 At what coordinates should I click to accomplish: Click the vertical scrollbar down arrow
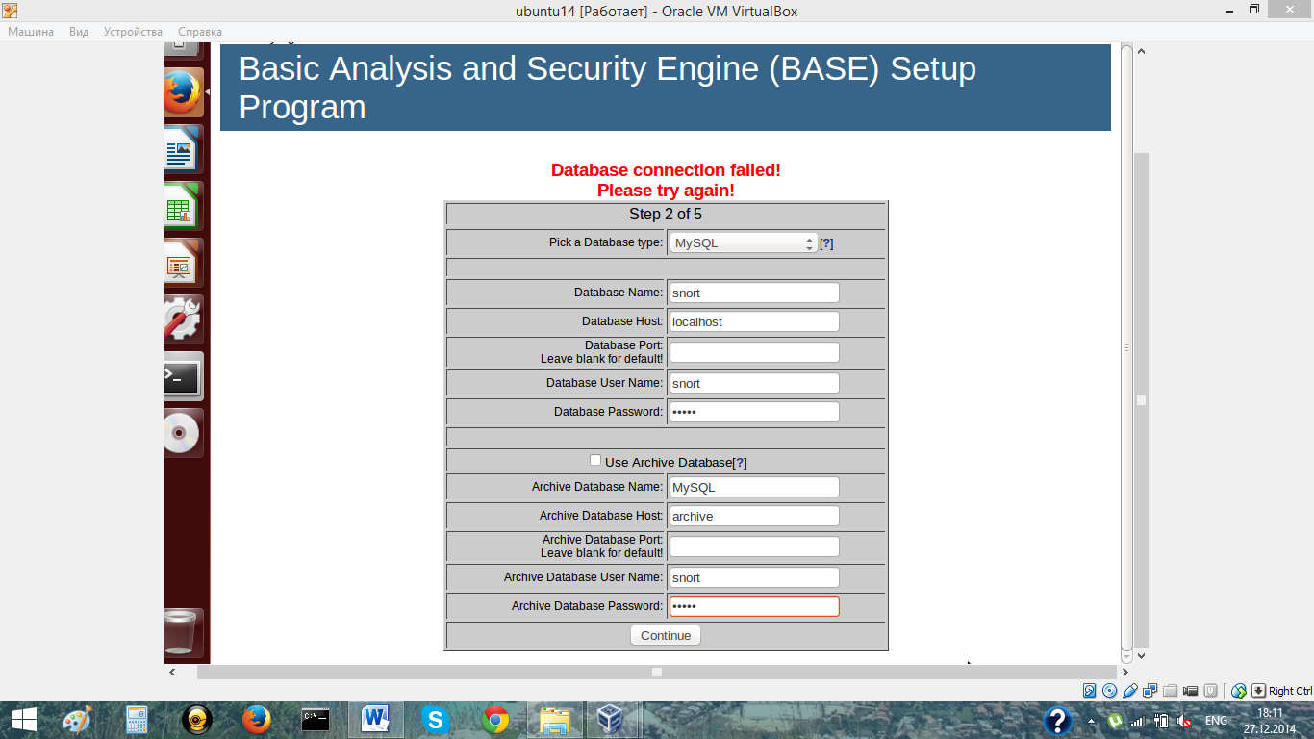[1141, 656]
